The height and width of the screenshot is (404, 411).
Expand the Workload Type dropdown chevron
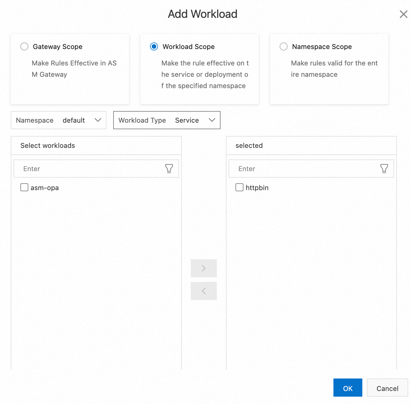coord(212,120)
